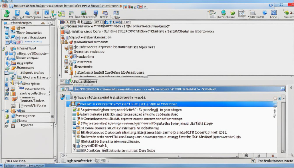
Task: Click the small icon at bottom-right status text
Action: pos(253,161)
